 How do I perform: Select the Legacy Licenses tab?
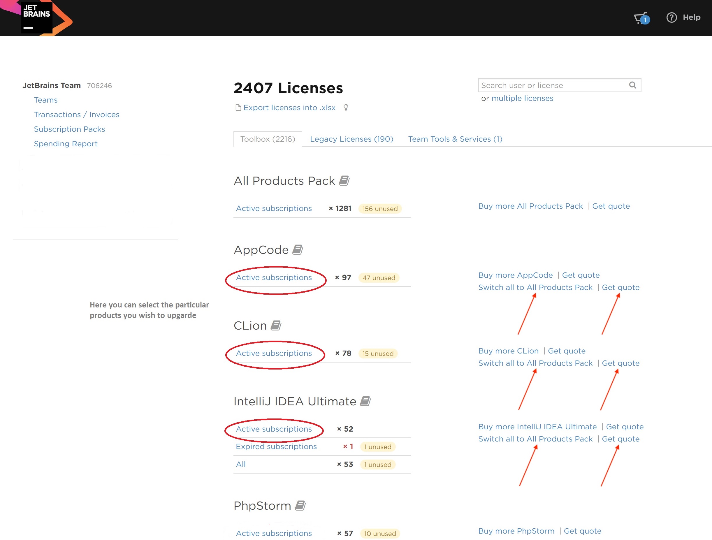[x=352, y=138]
